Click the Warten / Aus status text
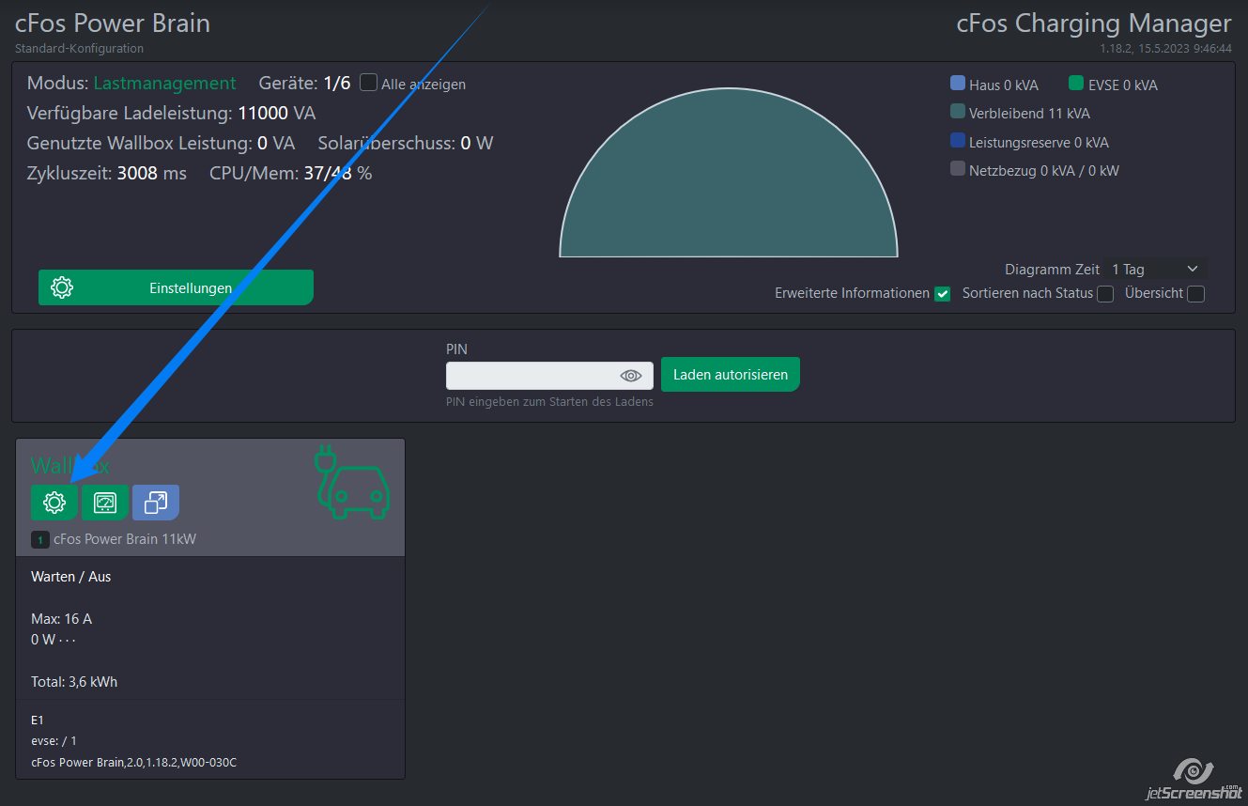 point(70,576)
